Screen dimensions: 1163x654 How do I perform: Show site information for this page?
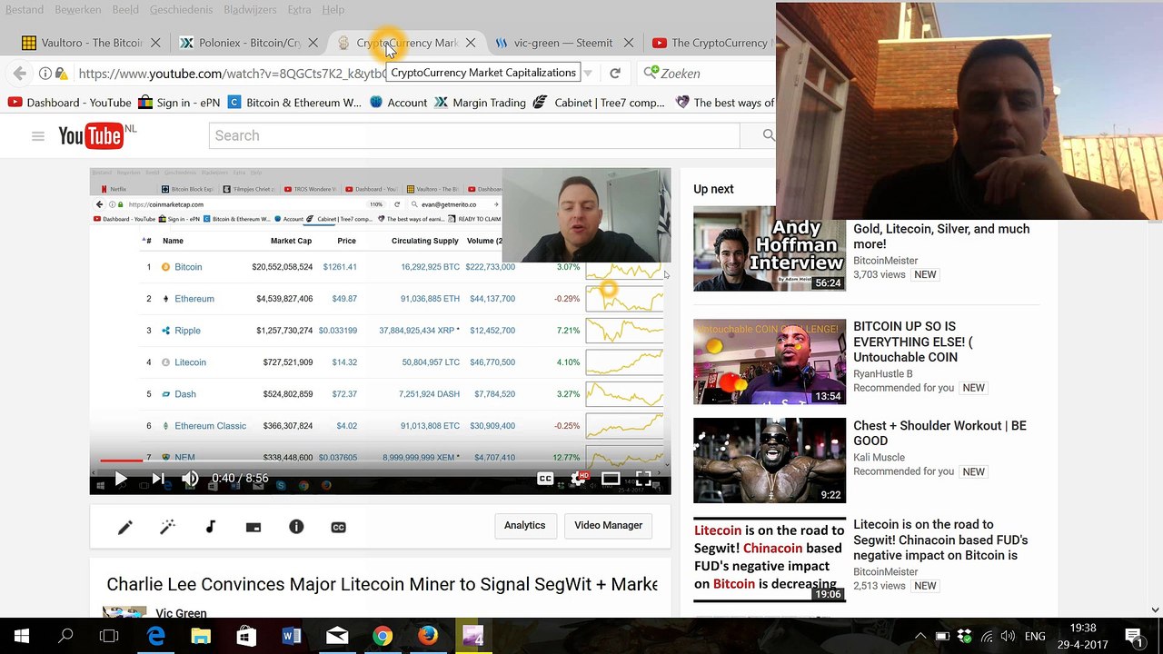(45, 74)
